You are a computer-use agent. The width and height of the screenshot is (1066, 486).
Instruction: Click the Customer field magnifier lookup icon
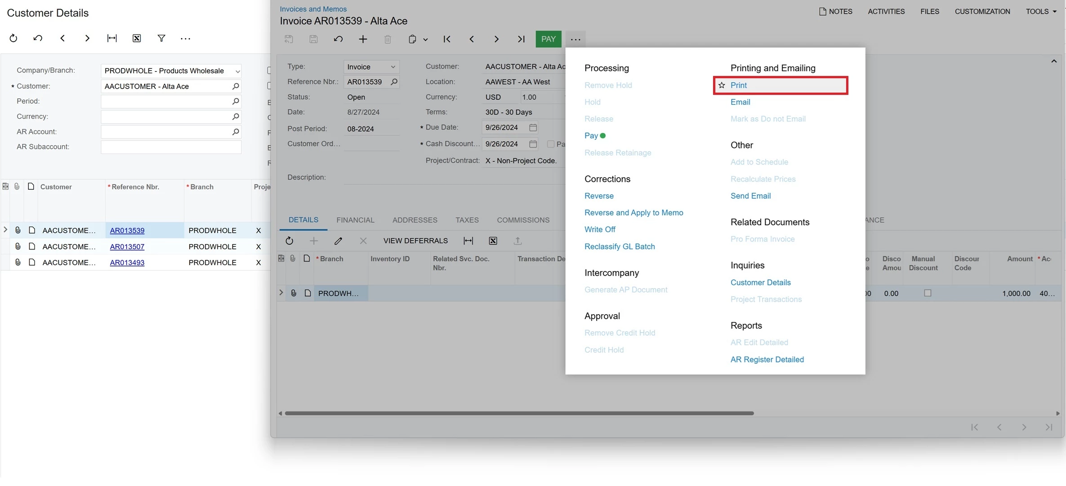point(235,86)
